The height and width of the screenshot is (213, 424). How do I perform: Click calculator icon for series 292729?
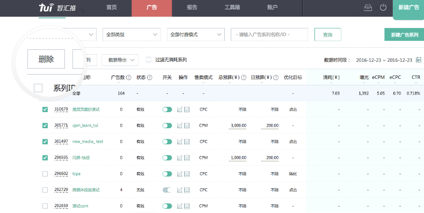(x=187, y=190)
